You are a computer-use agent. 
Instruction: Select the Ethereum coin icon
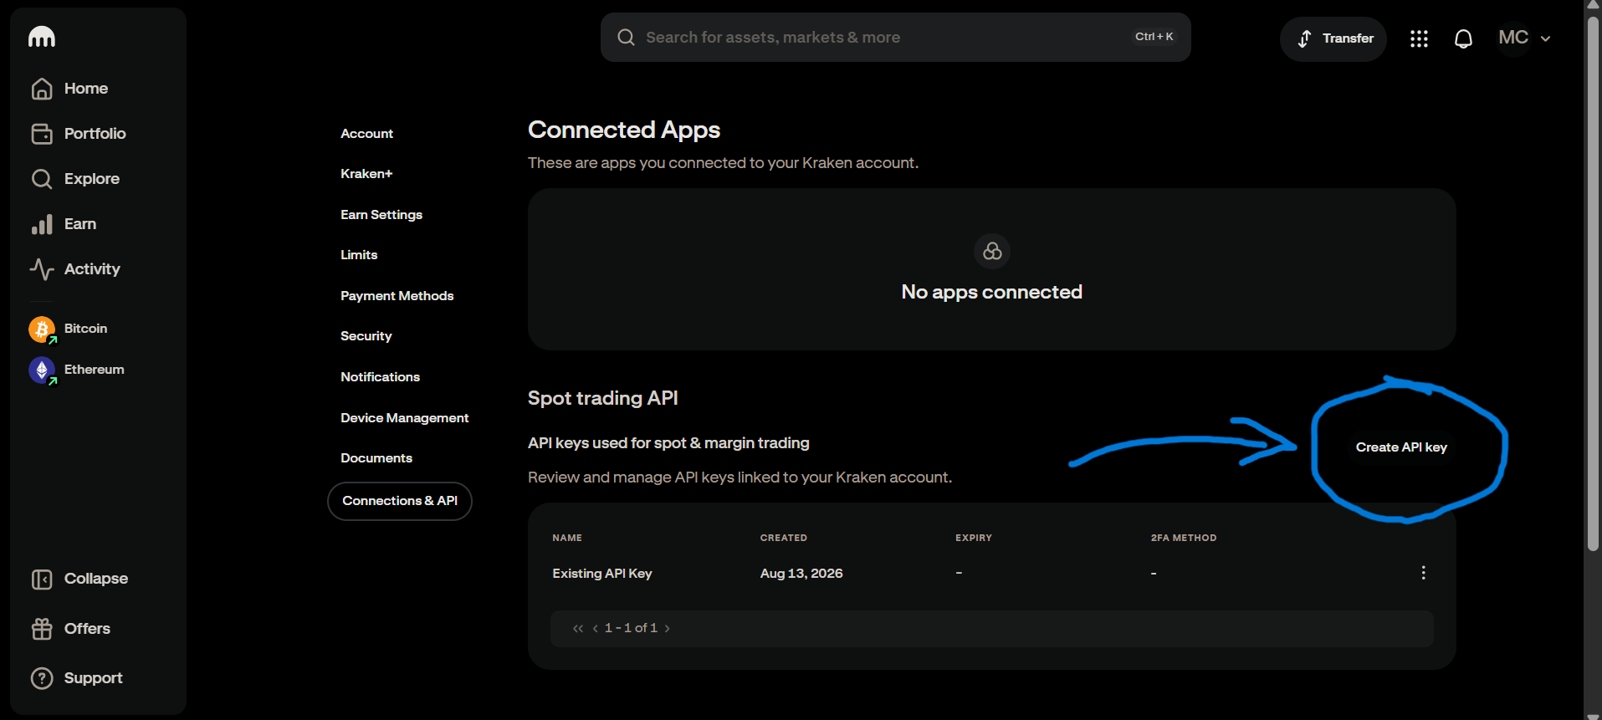coord(42,370)
